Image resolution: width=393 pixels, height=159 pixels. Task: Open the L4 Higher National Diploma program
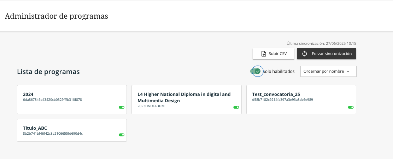pyautogui.click(x=187, y=99)
